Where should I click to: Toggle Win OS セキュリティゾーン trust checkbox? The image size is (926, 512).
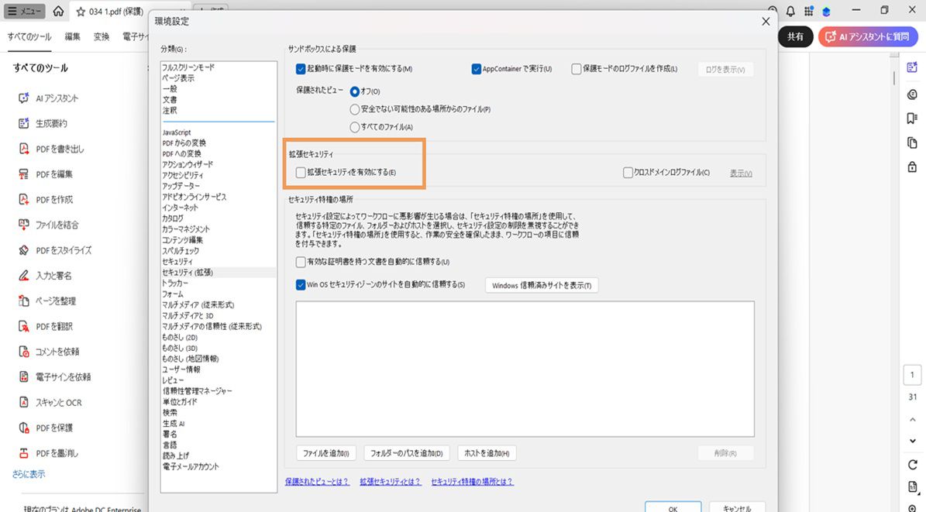point(301,284)
